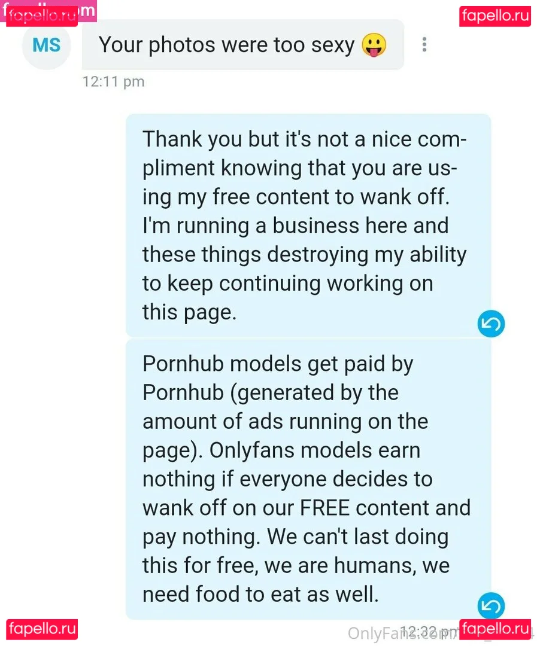The width and height of the screenshot is (537, 646).
Task: Click the bottom-left fapello.ru watermark
Action: click(x=42, y=629)
